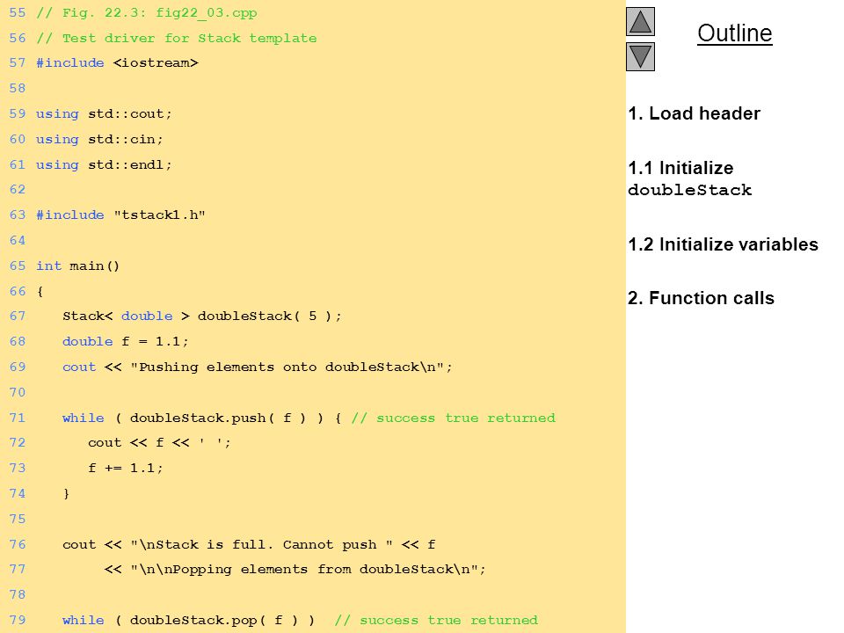Select the '2. Function calls' outline entry
Image resolution: width=844 pixels, height=633 pixels.
pyautogui.click(x=701, y=298)
